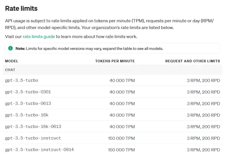Screen dimensions: 226x155
Task: Click the REQUEST AND OTHER LIMITS header
Action: click(192, 61)
